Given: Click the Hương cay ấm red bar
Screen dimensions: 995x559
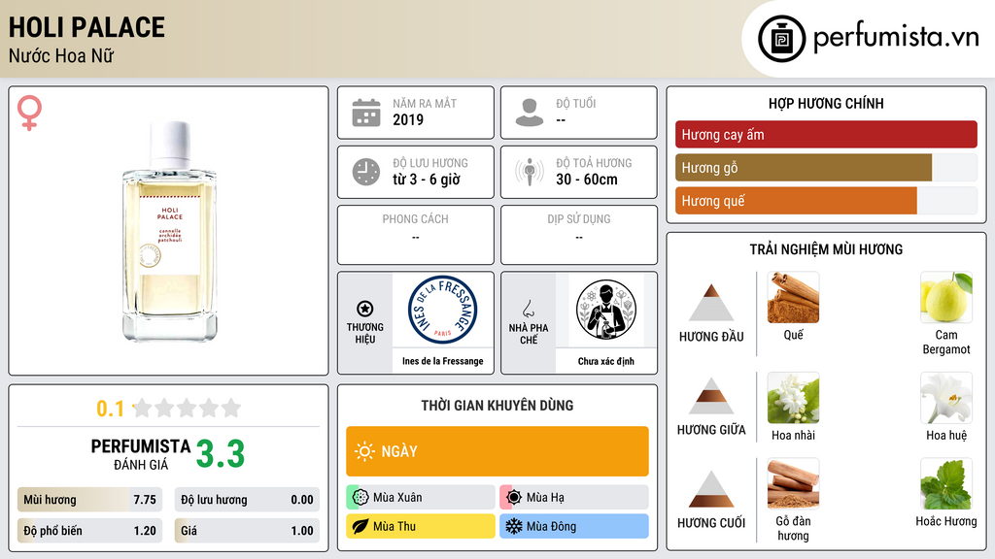Looking at the screenshot, I should [x=826, y=134].
